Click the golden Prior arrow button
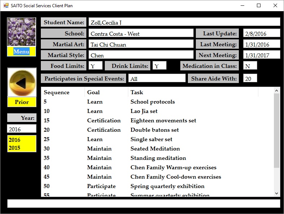This screenshot has height=214, width=284. 22,83
